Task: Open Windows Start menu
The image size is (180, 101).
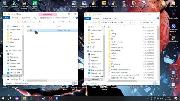Action: 3,98
